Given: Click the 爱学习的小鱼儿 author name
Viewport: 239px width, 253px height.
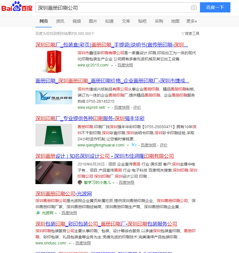Looking at the screenshot, I should pyautogui.click(x=97, y=182).
